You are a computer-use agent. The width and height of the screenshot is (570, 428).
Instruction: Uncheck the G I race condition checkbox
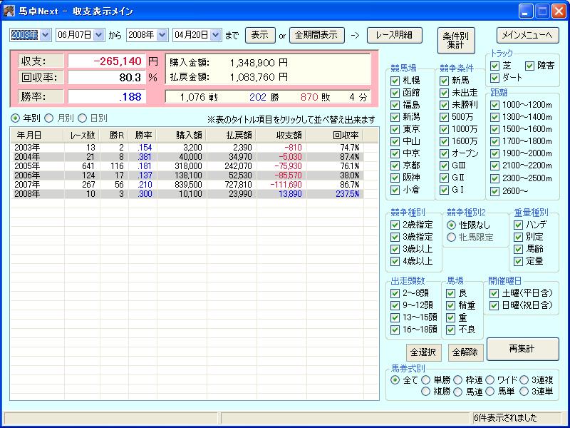(446, 190)
